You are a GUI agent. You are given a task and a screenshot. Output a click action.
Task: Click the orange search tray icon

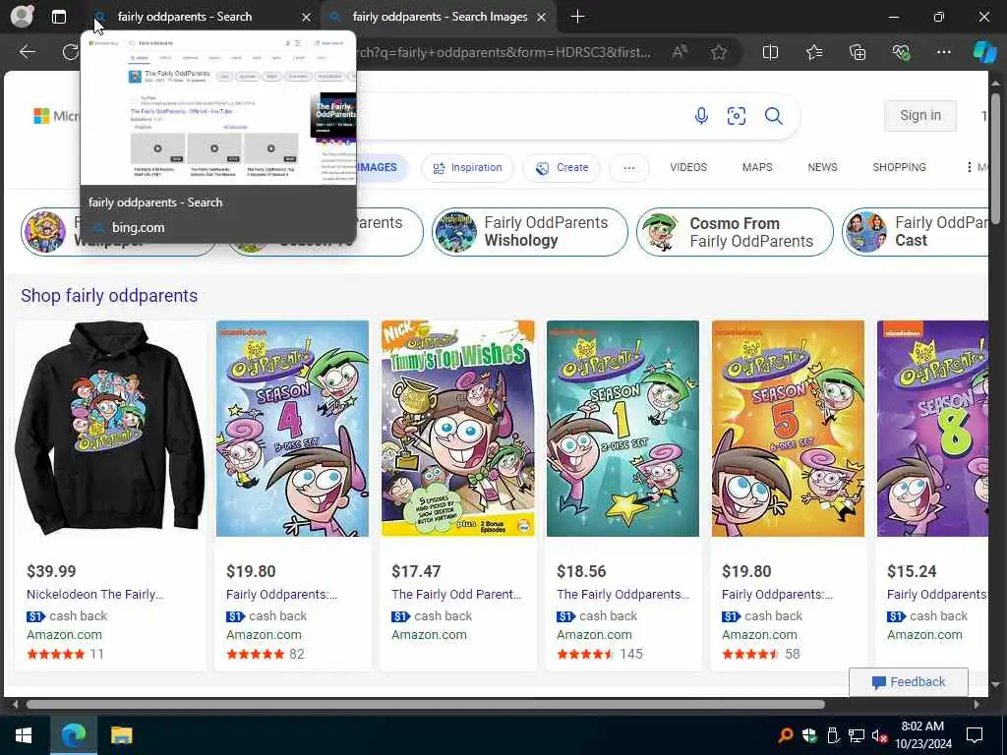tap(786, 735)
